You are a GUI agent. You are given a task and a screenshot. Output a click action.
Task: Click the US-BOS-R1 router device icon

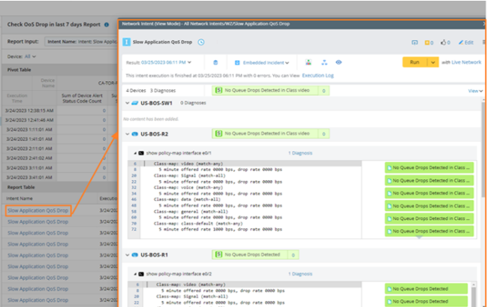click(x=134, y=254)
